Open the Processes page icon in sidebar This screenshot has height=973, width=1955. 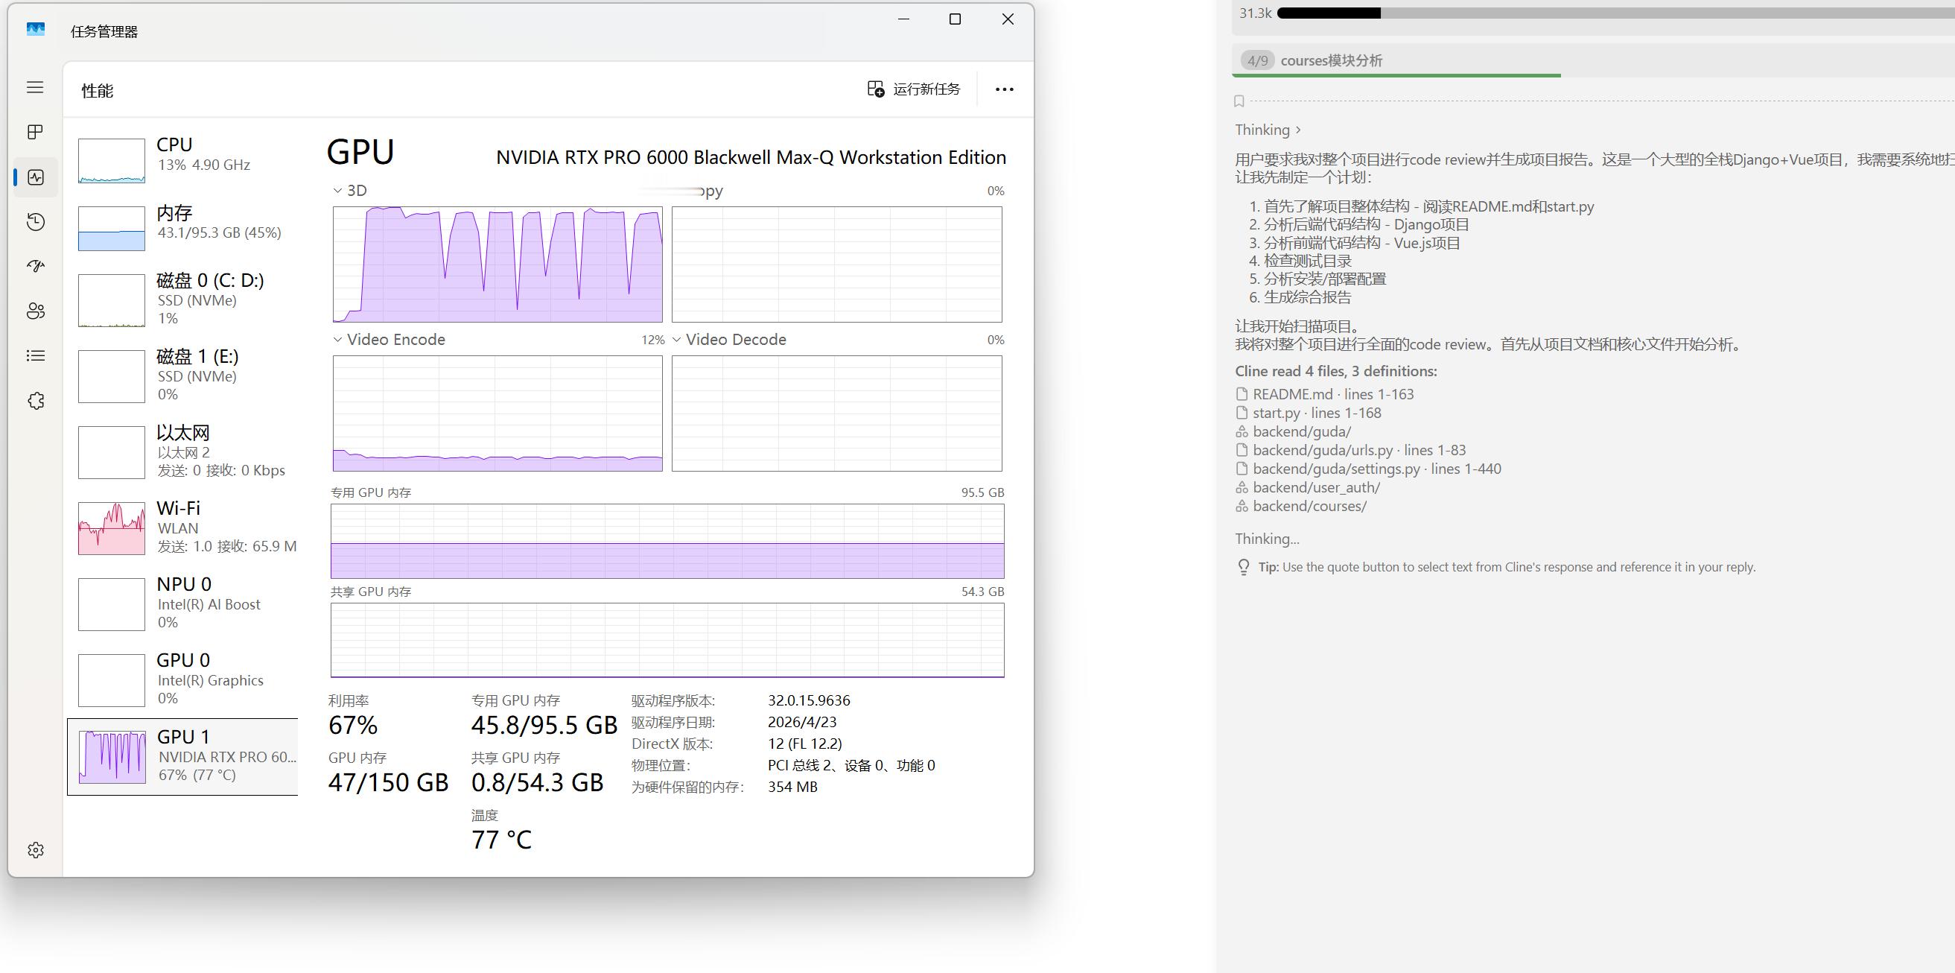(x=35, y=132)
